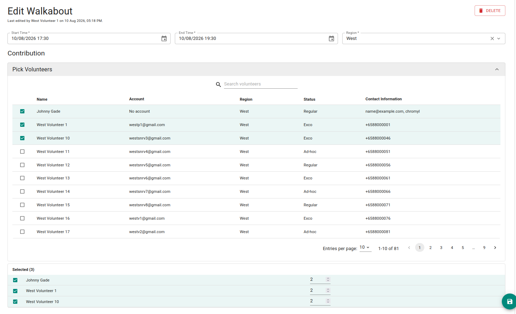Open the Region dropdown arrow
The width and height of the screenshot is (516, 314).
pyautogui.click(x=499, y=38)
